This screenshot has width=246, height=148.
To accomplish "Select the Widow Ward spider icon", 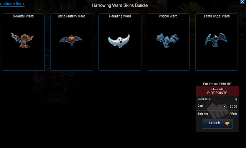I will pos(168,41).
